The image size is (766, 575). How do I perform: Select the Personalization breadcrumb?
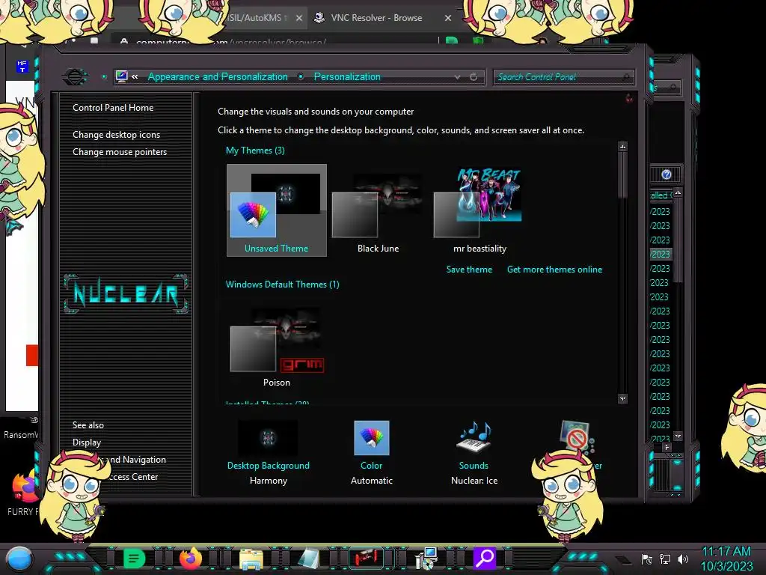(x=347, y=77)
